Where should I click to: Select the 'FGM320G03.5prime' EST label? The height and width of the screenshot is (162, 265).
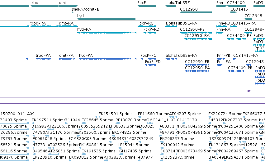(88, 139)
